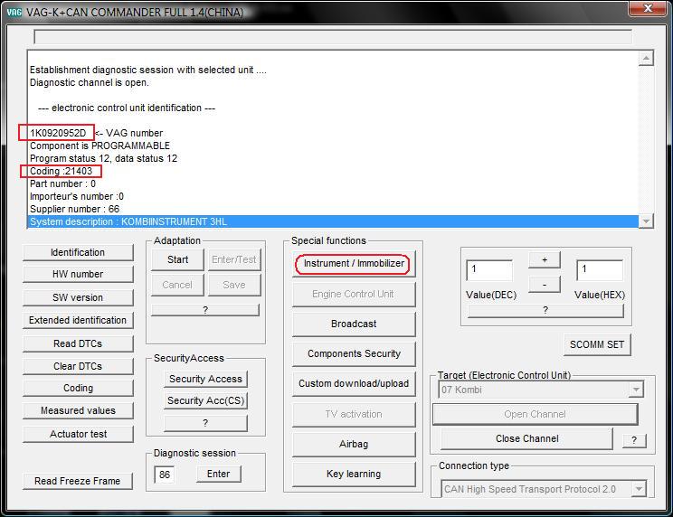Show Measured values
Screen dimensions: 673x517
(78, 410)
